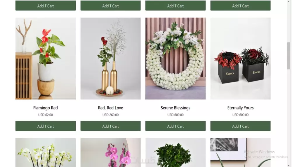Open the Serene Blessings title link
The width and height of the screenshot is (292, 167).
(x=175, y=108)
